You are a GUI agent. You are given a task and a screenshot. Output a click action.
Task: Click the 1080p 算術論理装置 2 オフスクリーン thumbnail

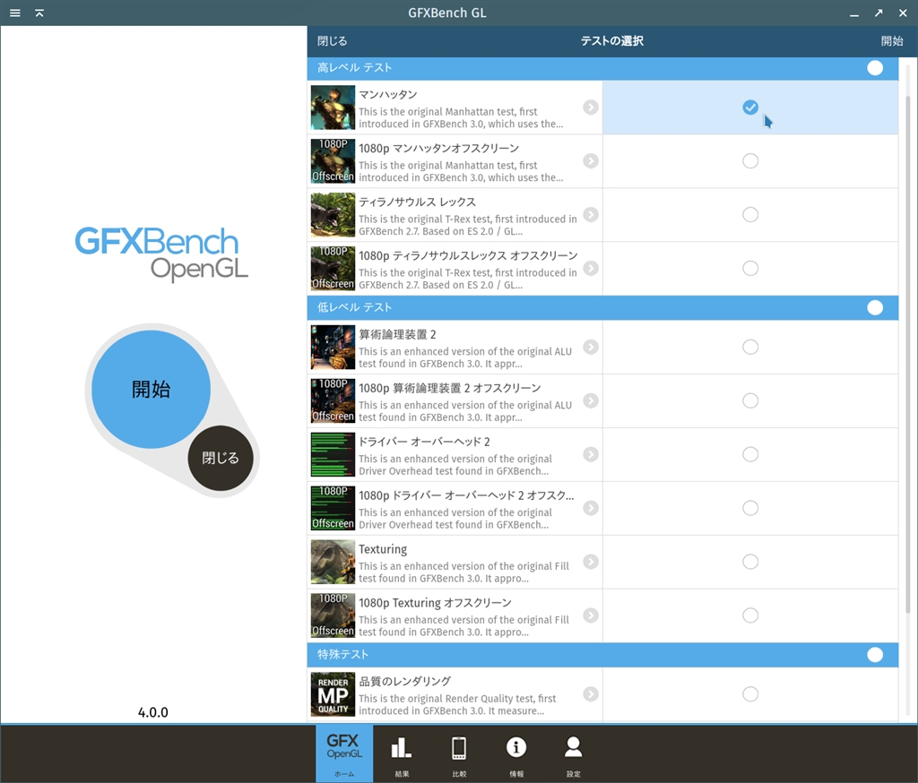[333, 400]
